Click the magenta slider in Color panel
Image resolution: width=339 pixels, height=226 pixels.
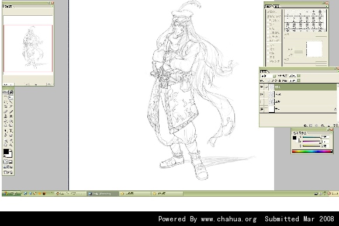click(312, 141)
